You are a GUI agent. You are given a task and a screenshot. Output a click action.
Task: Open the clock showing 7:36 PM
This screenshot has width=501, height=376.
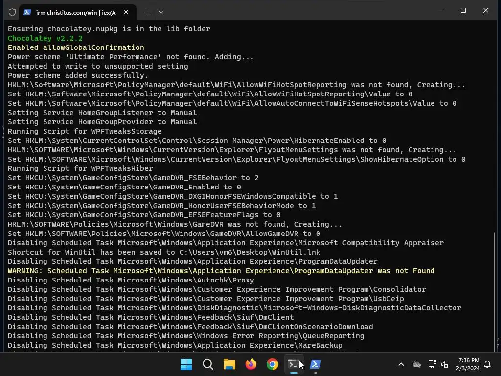coord(468,364)
